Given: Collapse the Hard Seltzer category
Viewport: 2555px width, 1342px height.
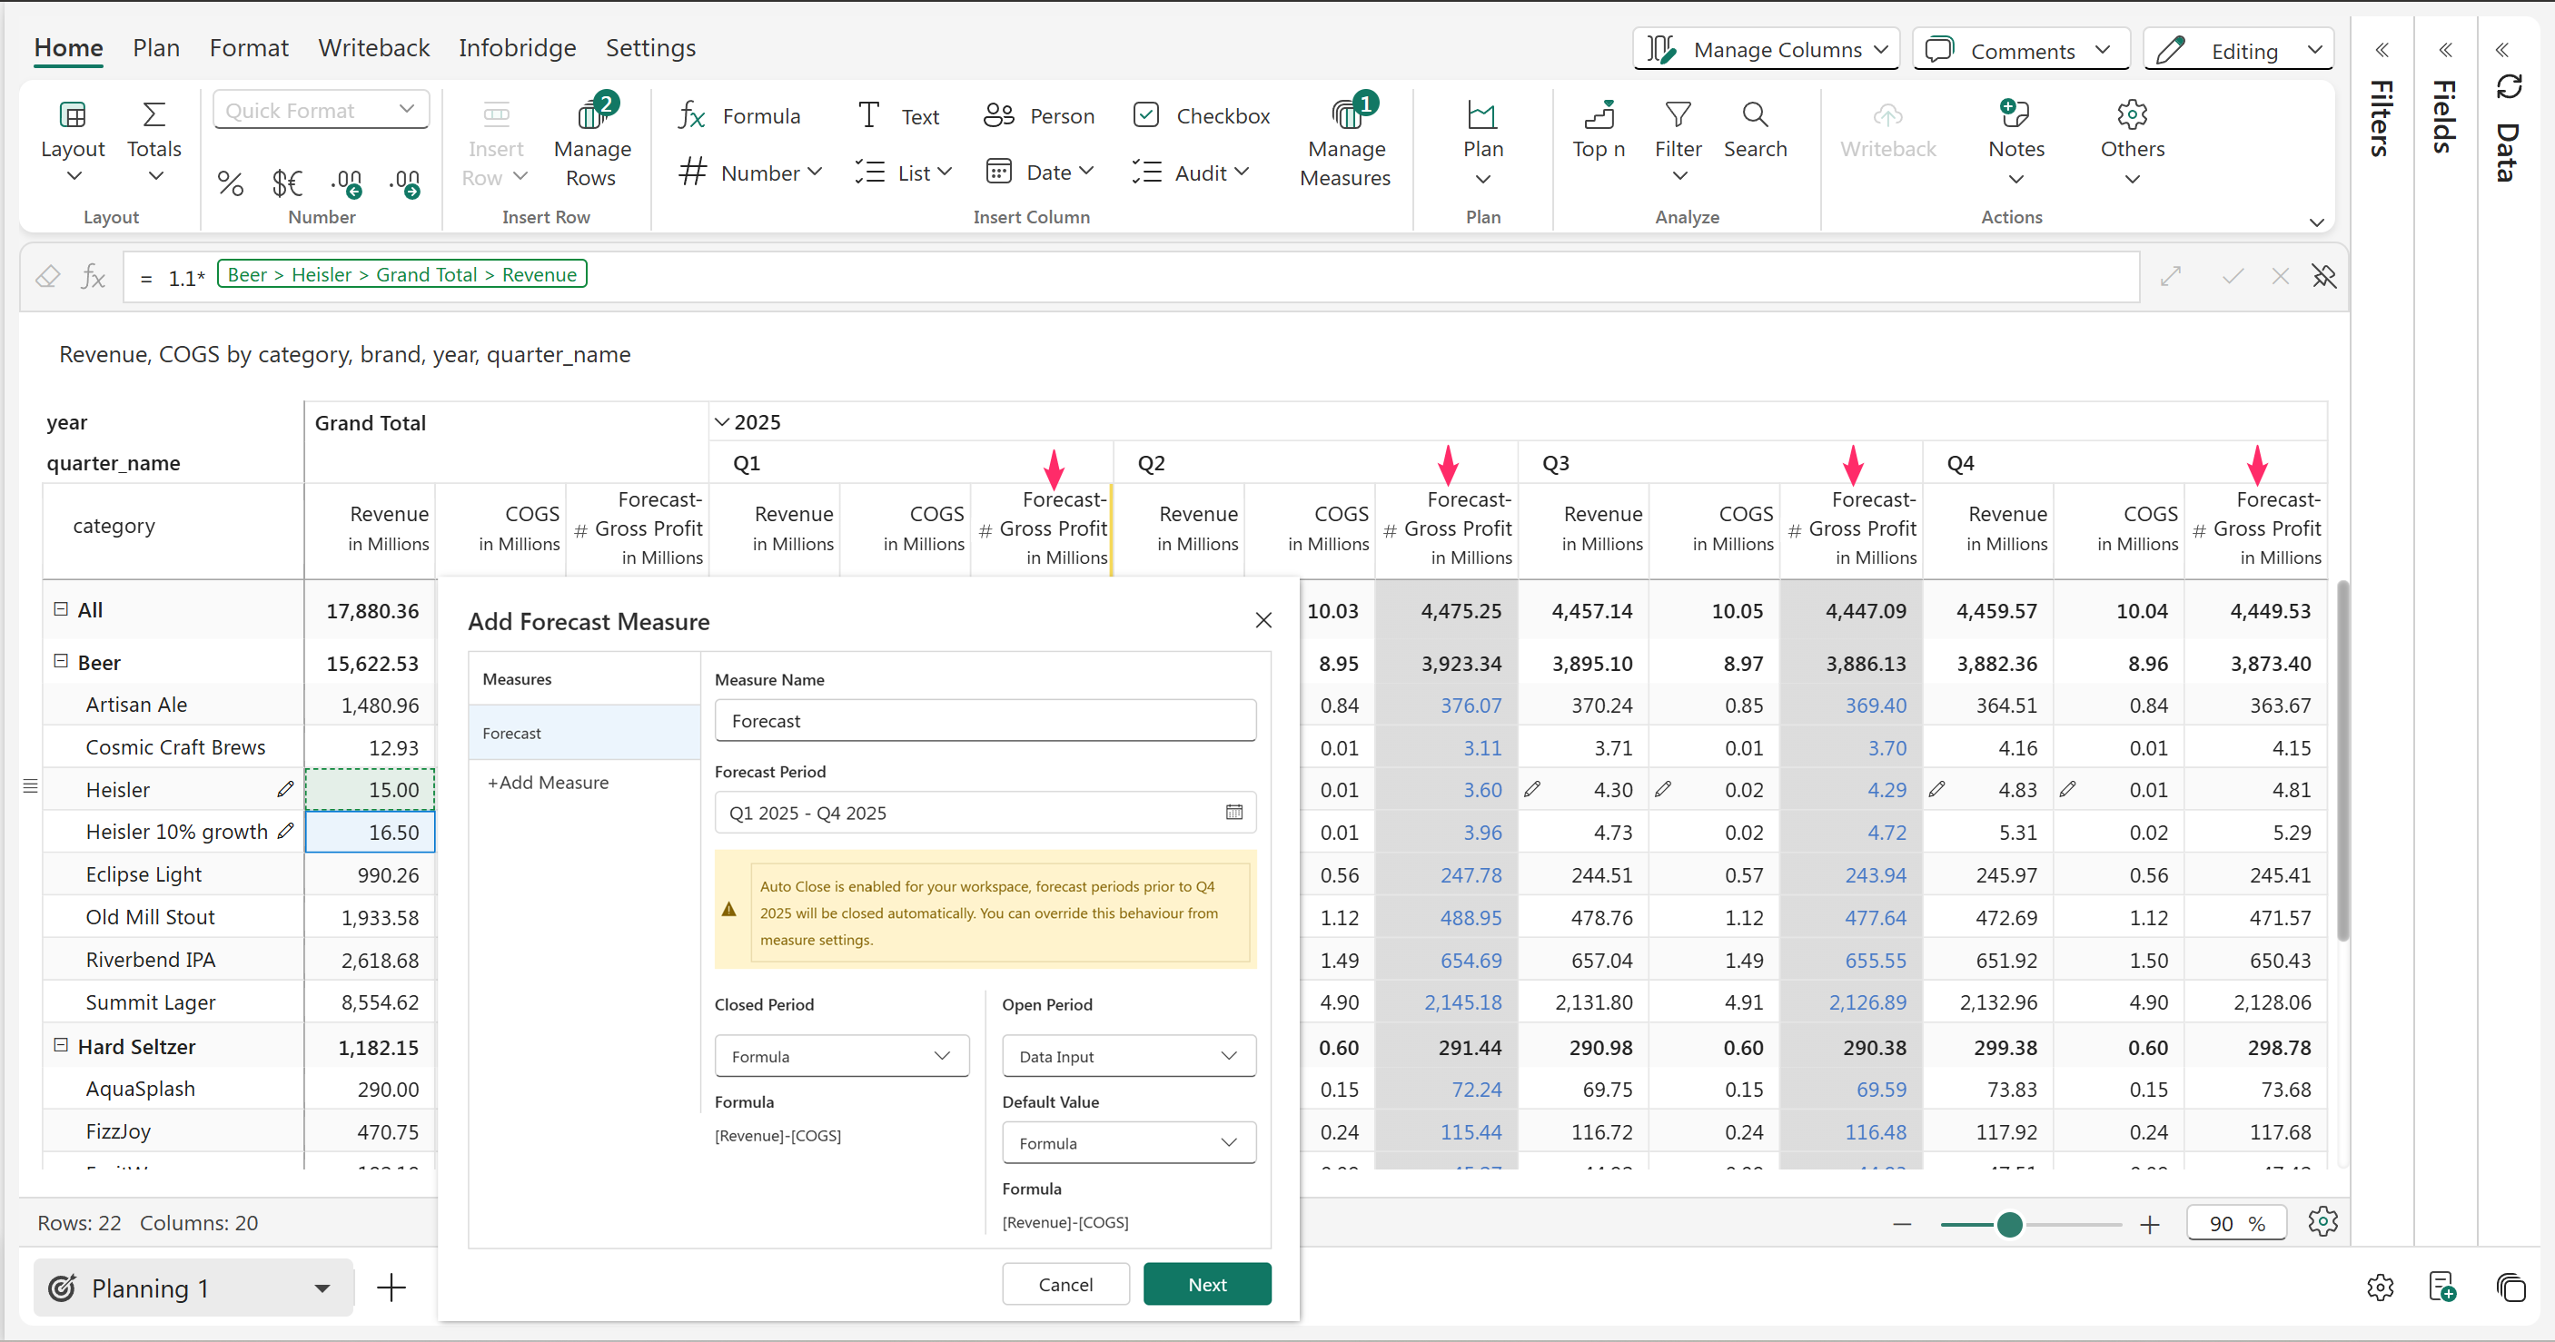Looking at the screenshot, I should pos(61,1045).
